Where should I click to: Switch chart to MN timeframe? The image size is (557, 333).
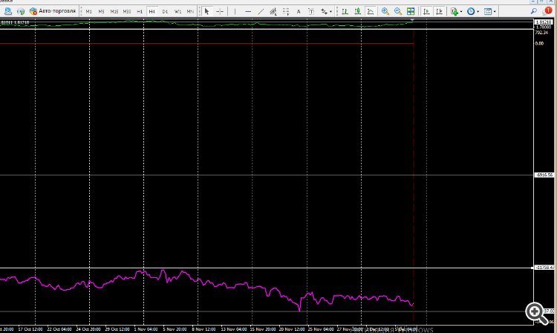point(190,12)
